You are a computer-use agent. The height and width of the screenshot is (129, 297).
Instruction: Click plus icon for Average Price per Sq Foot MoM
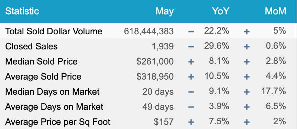click(x=246, y=122)
